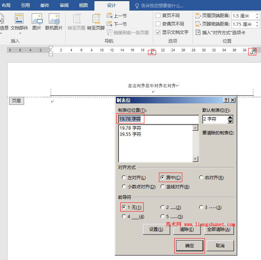Screen dimensions: 261x260
Task: Click the help question mark in 制表位 dialog
Action: point(226,100)
